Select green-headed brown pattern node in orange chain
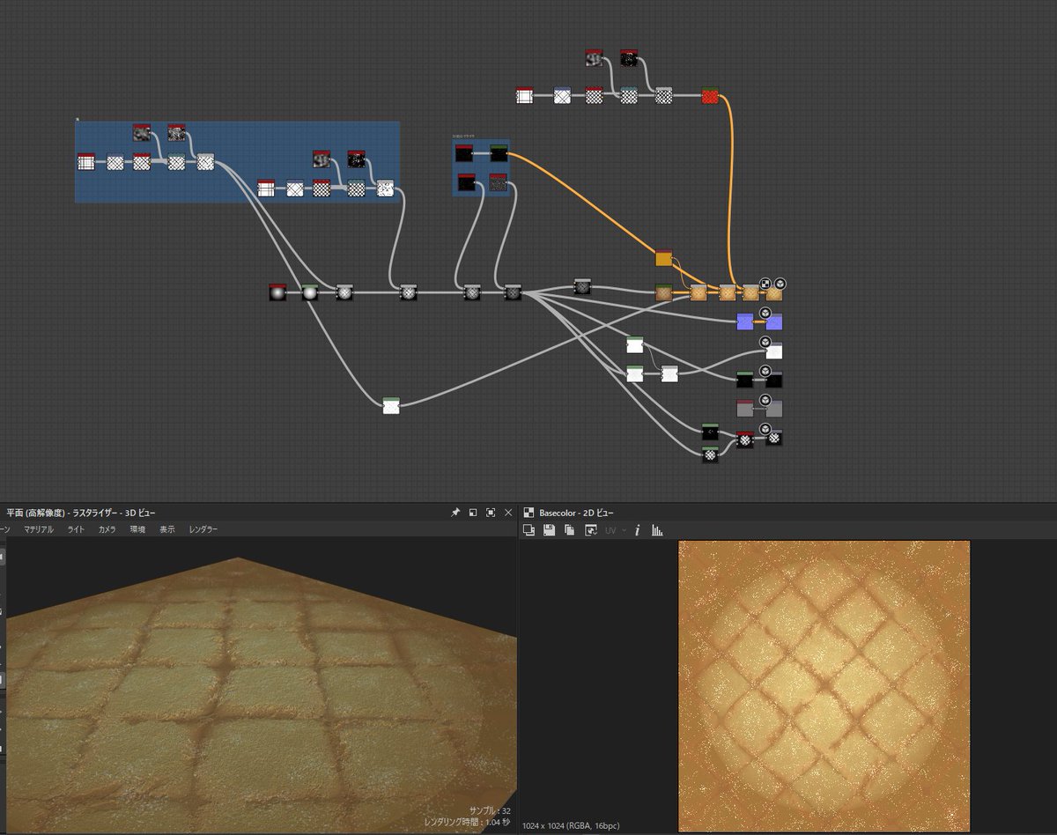The image size is (1057, 835). coord(664,292)
